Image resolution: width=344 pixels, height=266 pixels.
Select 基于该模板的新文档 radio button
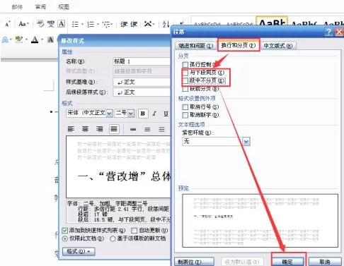[x=113, y=238]
